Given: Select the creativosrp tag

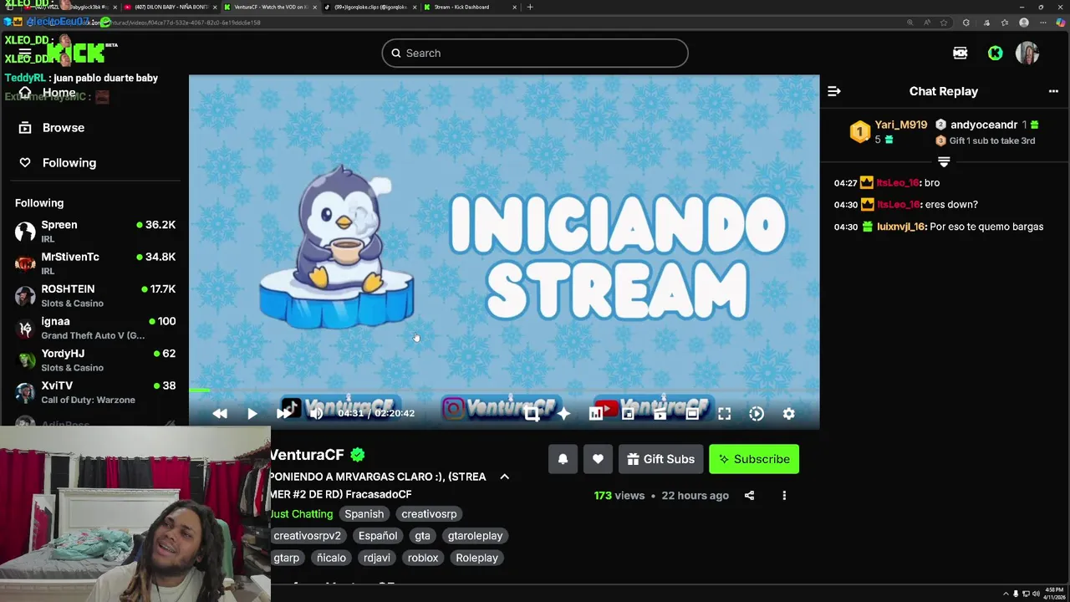Looking at the screenshot, I should click(429, 514).
